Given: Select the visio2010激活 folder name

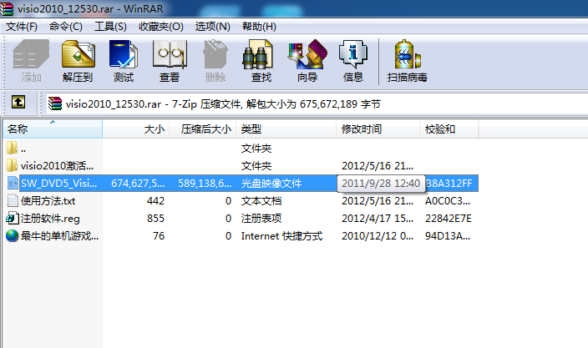Looking at the screenshot, I should click(x=57, y=165).
